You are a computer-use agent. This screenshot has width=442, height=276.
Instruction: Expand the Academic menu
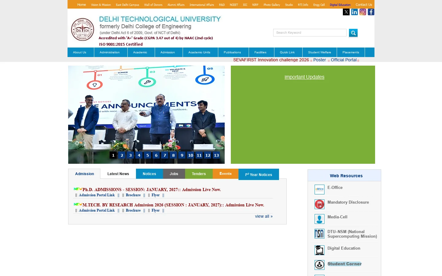pyautogui.click(x=140, y=52)
